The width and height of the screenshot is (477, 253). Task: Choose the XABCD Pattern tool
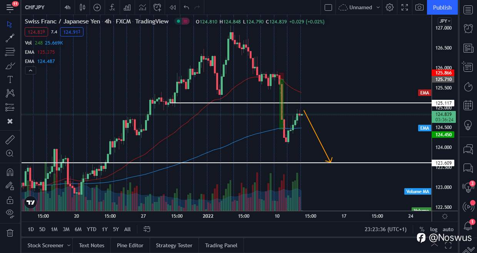[10, 93]
